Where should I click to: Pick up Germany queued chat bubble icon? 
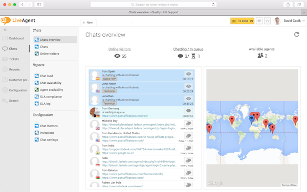tap(188, 111)
